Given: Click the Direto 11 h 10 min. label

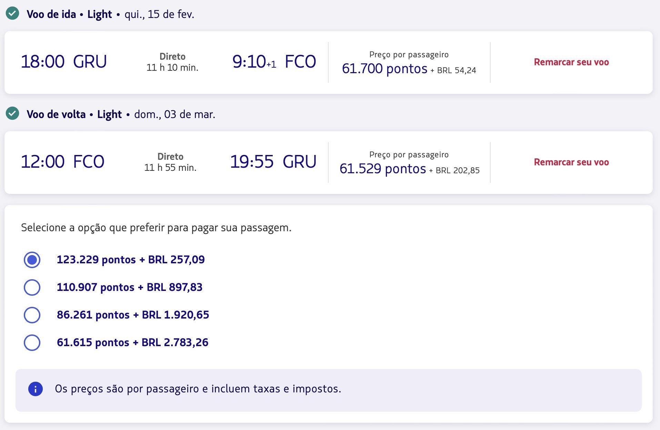Looking at the screenshot, I should pyautogui.click(x=172, y=62).
